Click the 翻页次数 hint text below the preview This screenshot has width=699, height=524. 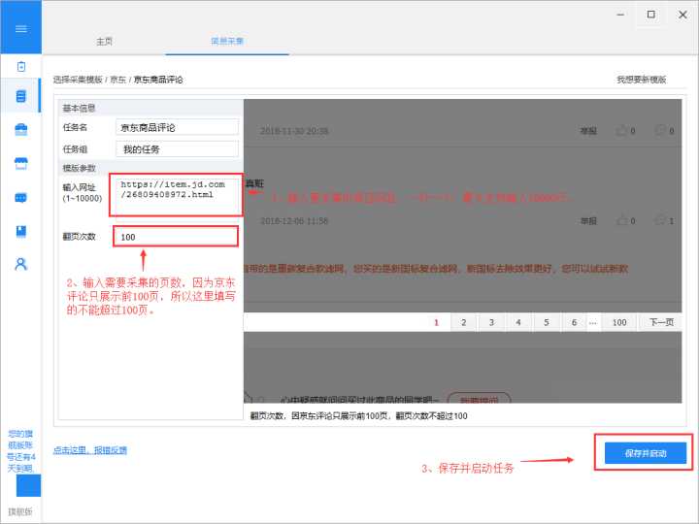358,415
